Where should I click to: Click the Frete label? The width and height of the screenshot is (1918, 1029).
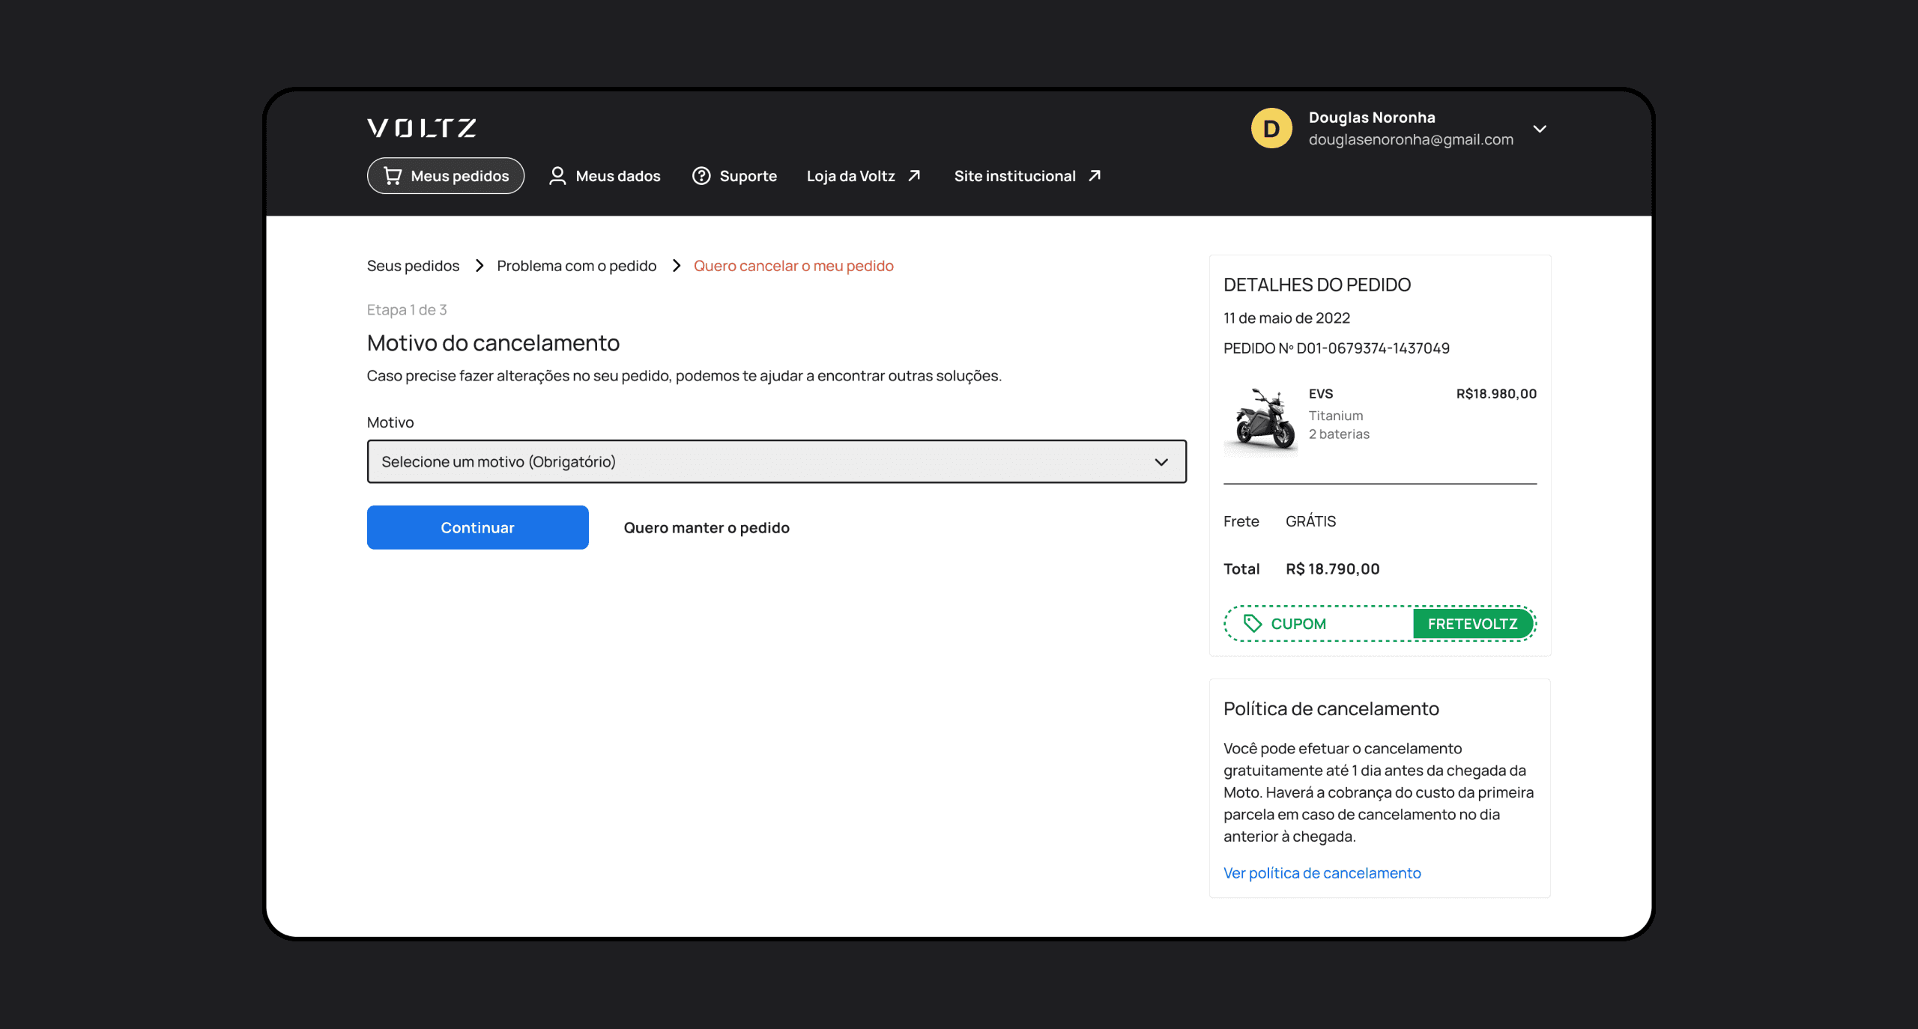click(1241, 521)
